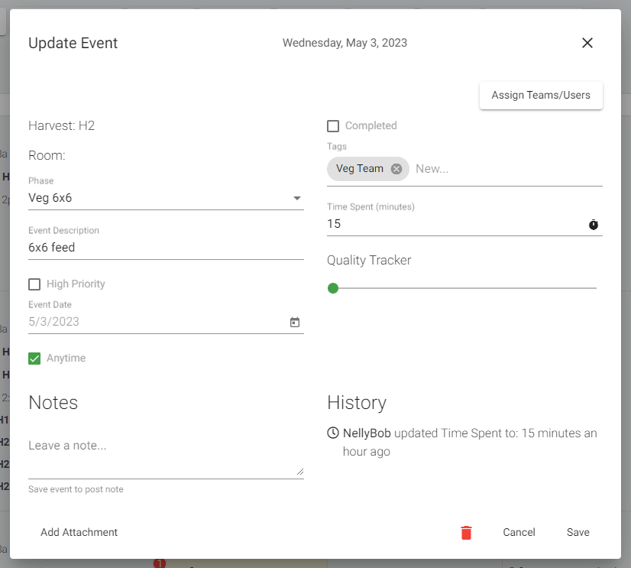Click the NellyBob history entry
Image resolution: width=631 pixels, height=568 pixels.
(x=462, y=443)
